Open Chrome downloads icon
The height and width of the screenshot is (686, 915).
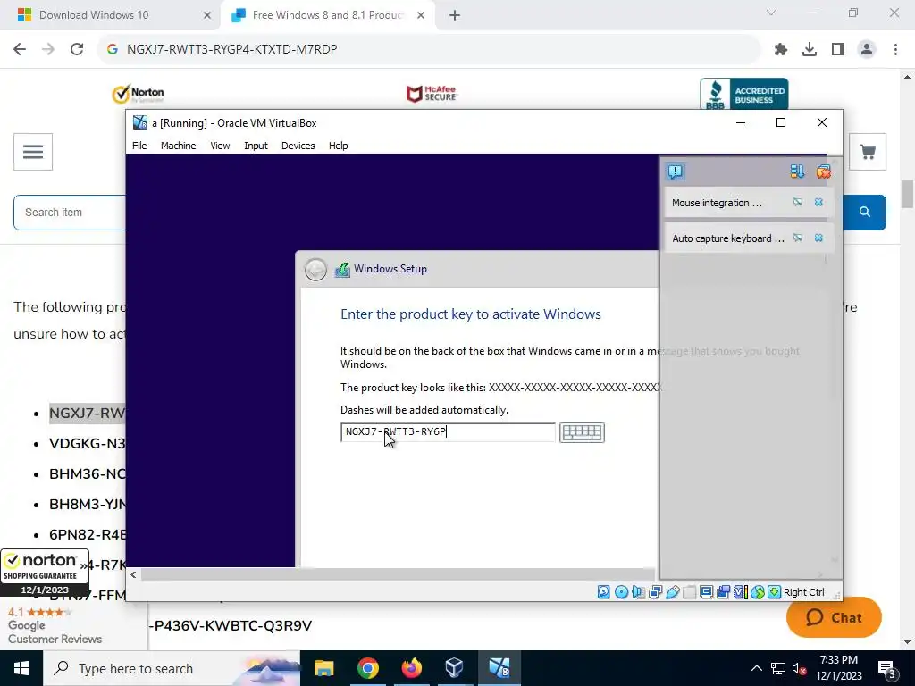[x=810, y=49]
